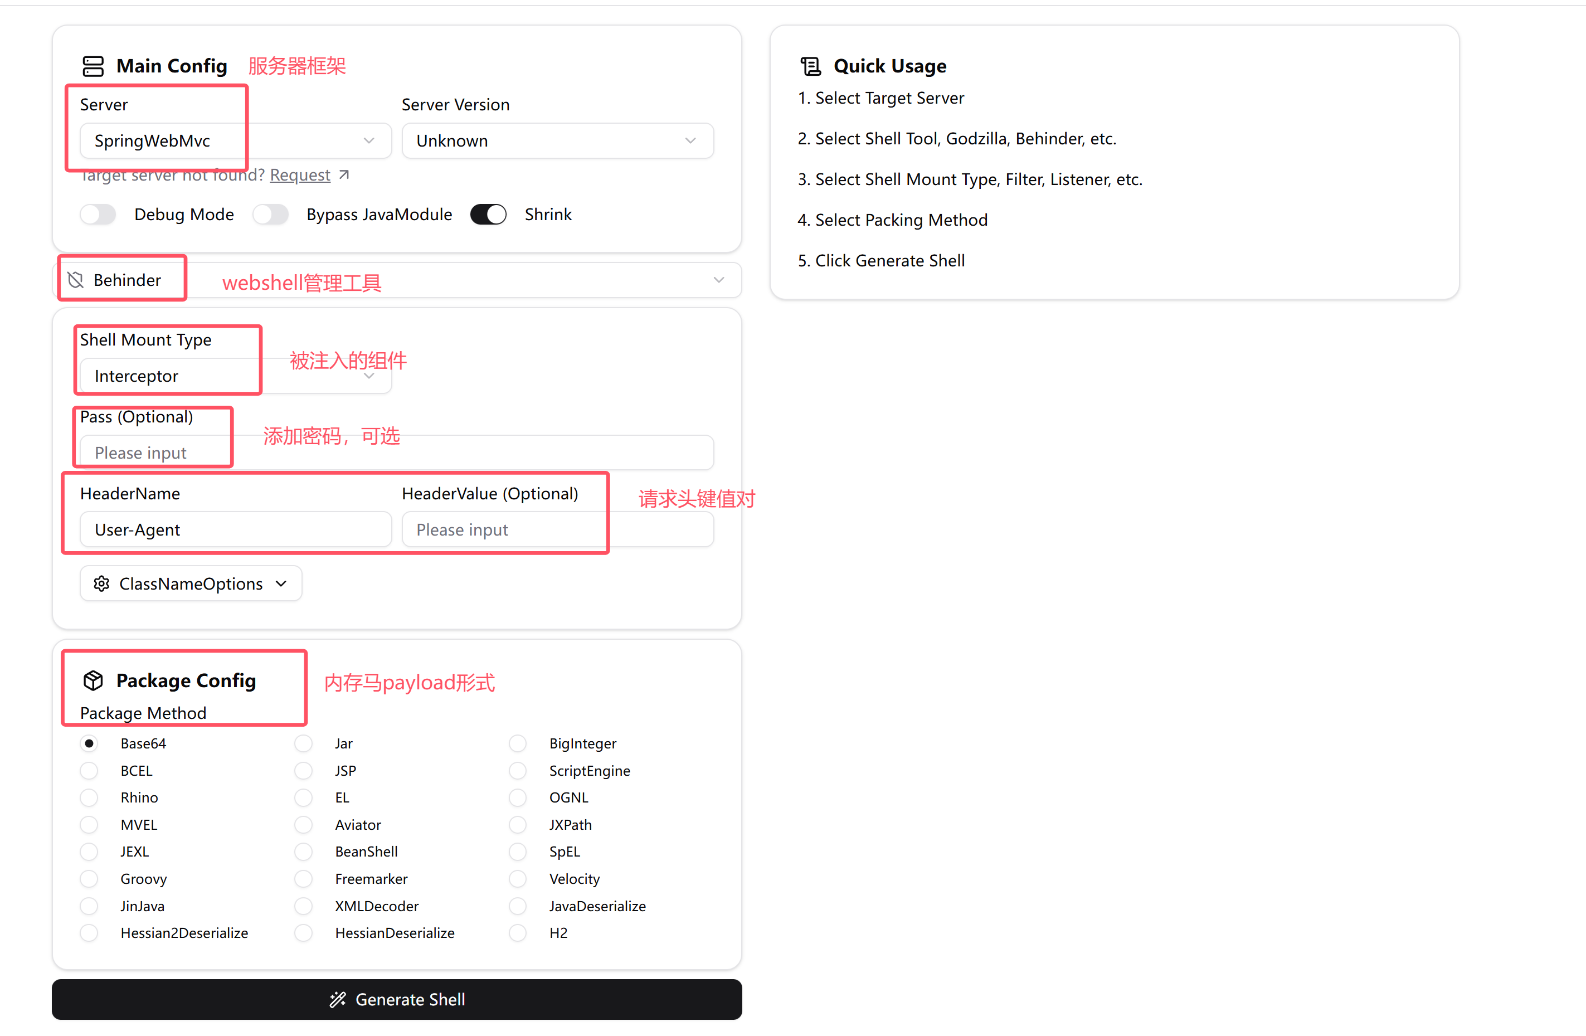
Task: Click the external link arrow beside Request
Action: coord(344,174)
